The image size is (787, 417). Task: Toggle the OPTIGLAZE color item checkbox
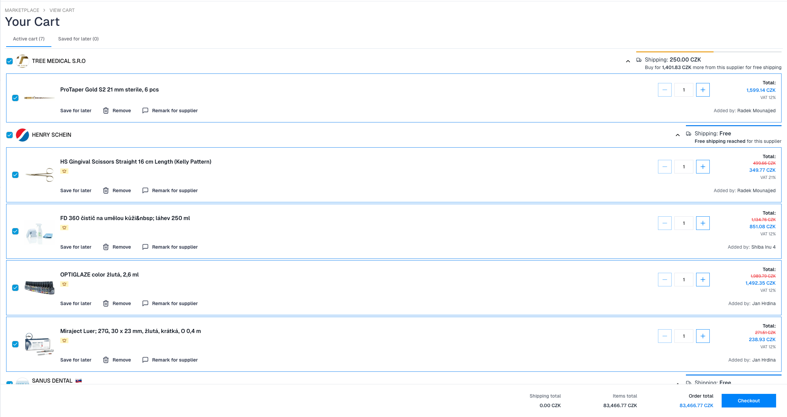[15, 288]
